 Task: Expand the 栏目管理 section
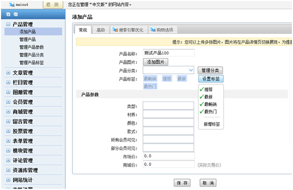point(8,82)
